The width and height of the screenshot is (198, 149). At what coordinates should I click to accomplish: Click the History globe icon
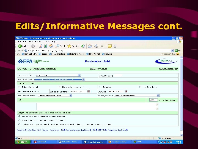click(83, 46)
